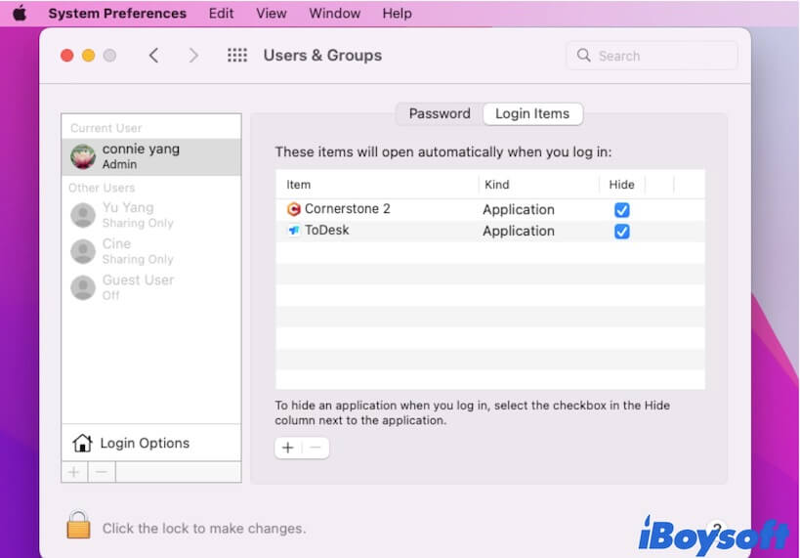Click the Item column header
Screen dimensions: 800x558
click(x=377, y=185)
